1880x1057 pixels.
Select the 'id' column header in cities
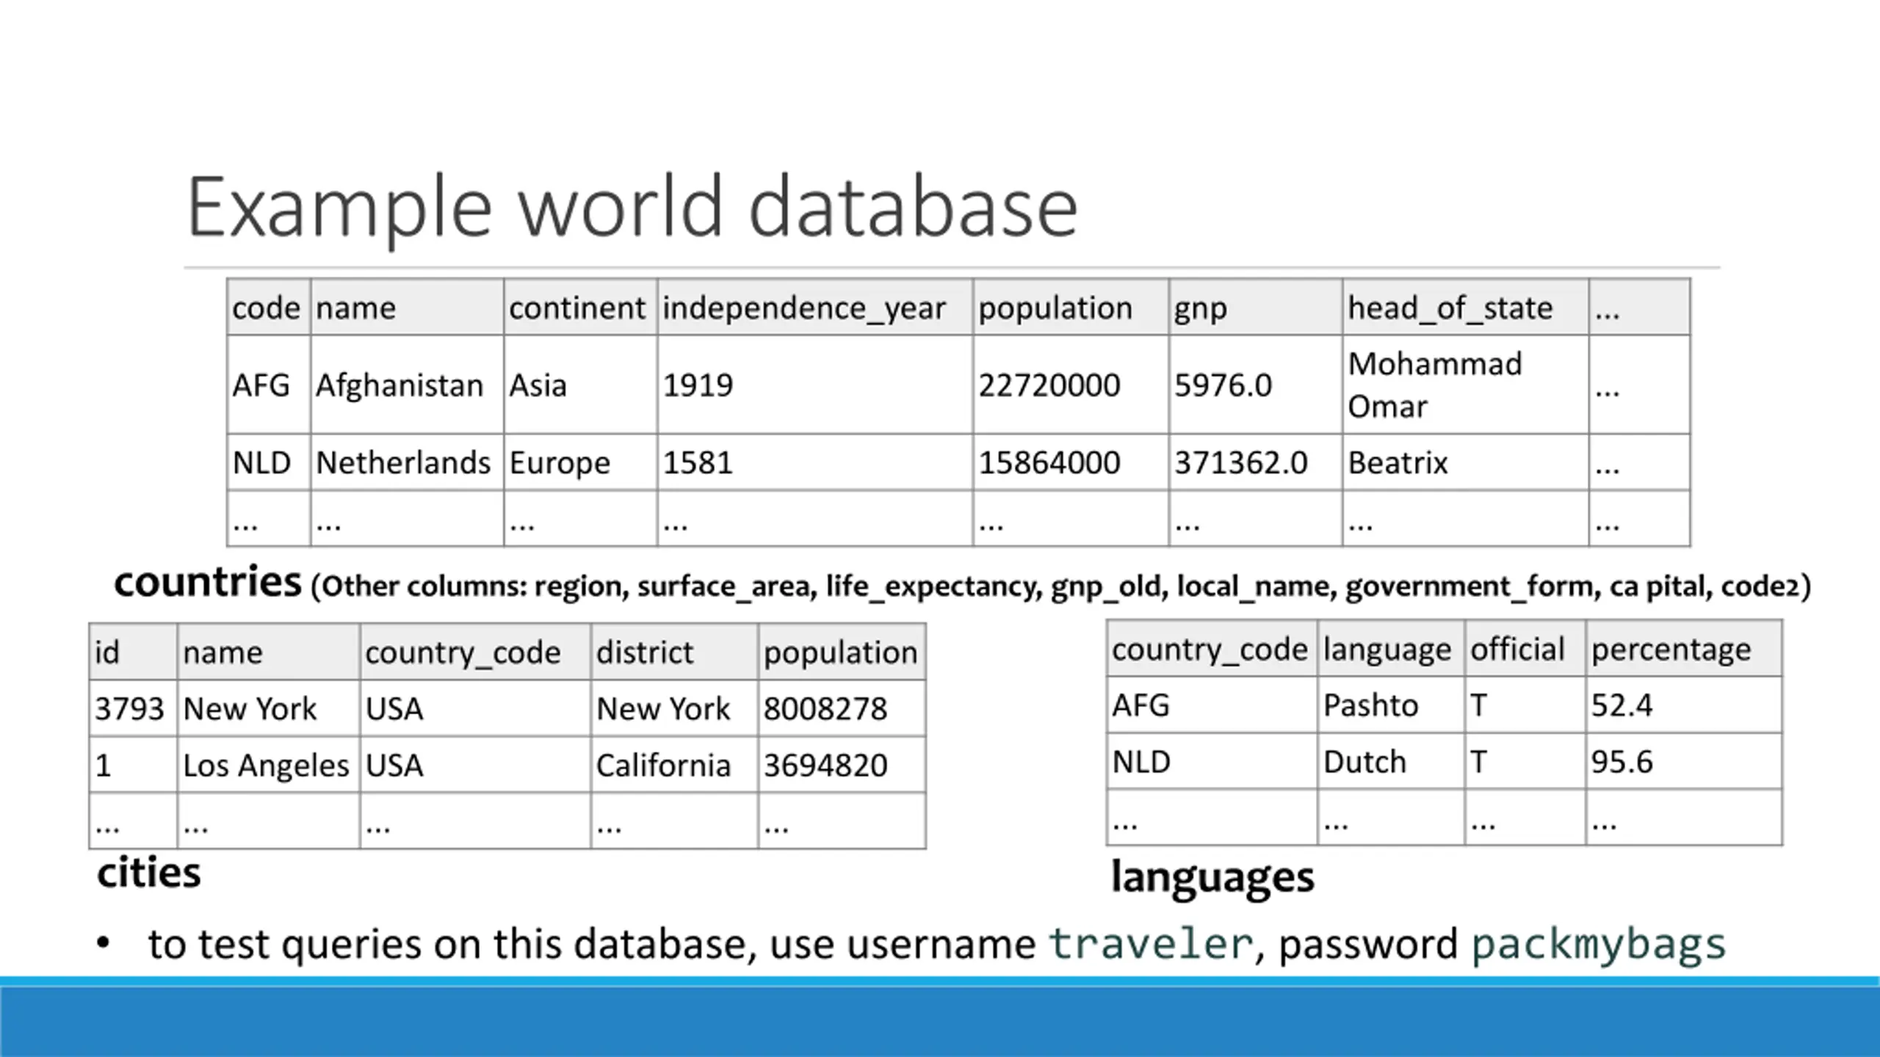(133, 652)
